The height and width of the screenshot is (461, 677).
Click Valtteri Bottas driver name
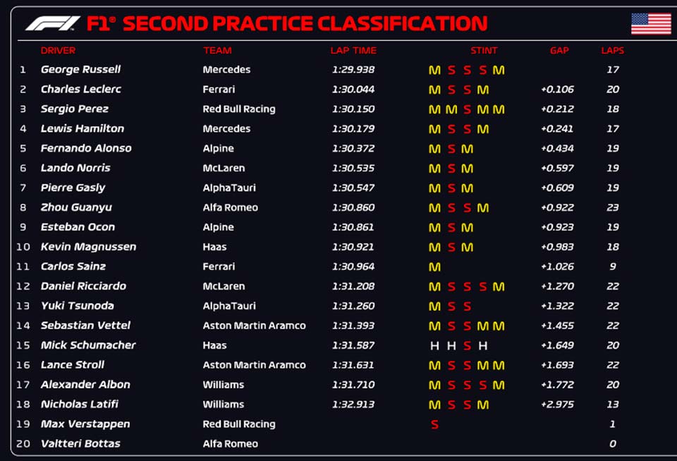pyautogui.click(x=80, y=444)
